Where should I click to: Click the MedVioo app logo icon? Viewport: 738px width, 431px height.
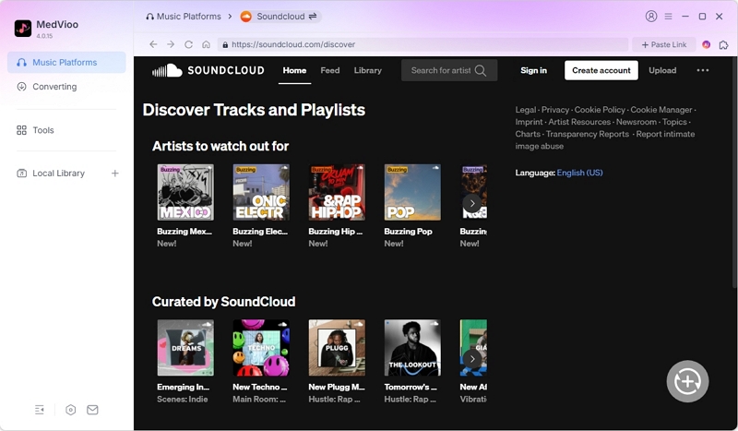point(22,29)
